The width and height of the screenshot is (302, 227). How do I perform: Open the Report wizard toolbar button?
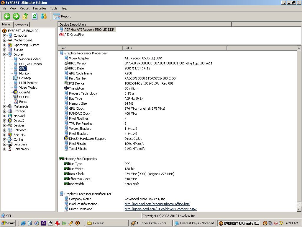coord(62,16)
